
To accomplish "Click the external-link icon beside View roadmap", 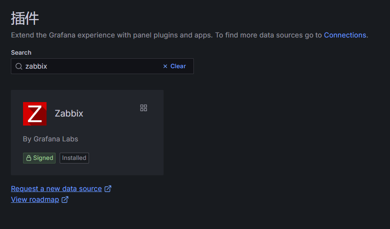I will click(65, 200).
